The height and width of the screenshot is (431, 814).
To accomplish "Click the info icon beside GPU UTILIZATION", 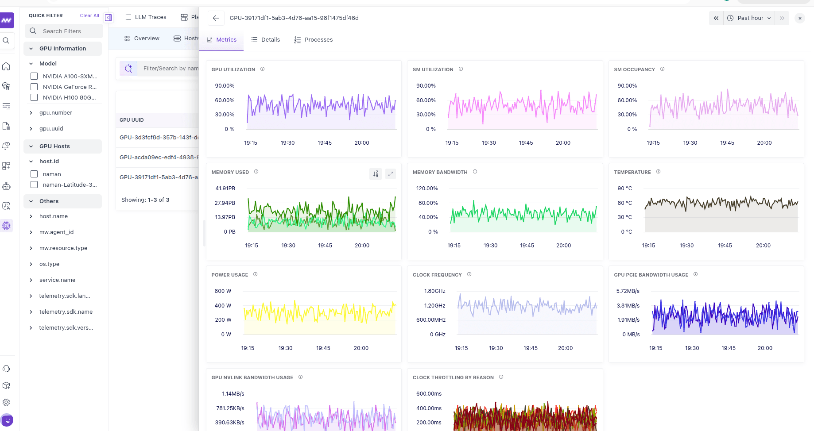I will [262, 69].
